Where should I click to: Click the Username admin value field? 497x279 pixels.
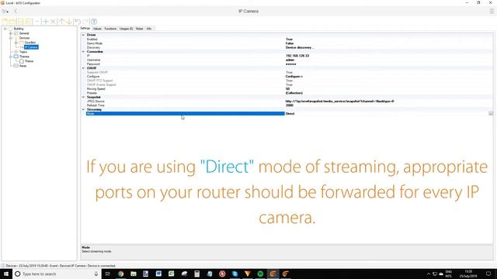(290, 60)
